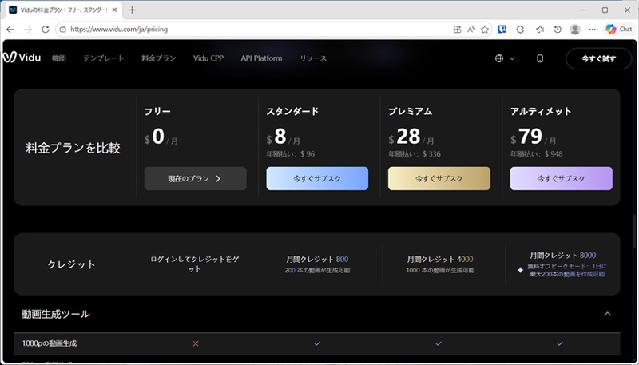This screenshot has height=365, width=639.
Task: Go back to the previous page
Action: [x=10, y=30]
